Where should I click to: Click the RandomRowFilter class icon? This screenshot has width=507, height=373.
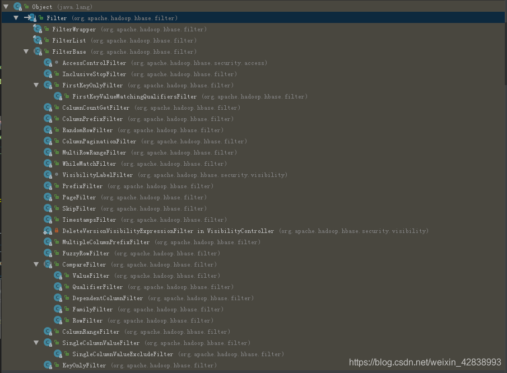(48, 130)
